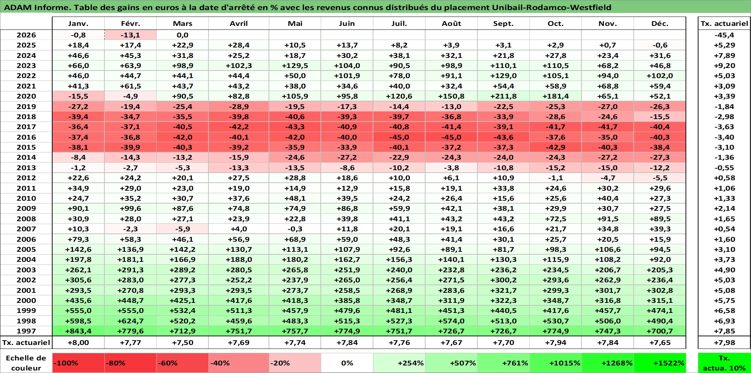Select the Juin column header
This screenshot has width=751, height=373.
(347, 23)
